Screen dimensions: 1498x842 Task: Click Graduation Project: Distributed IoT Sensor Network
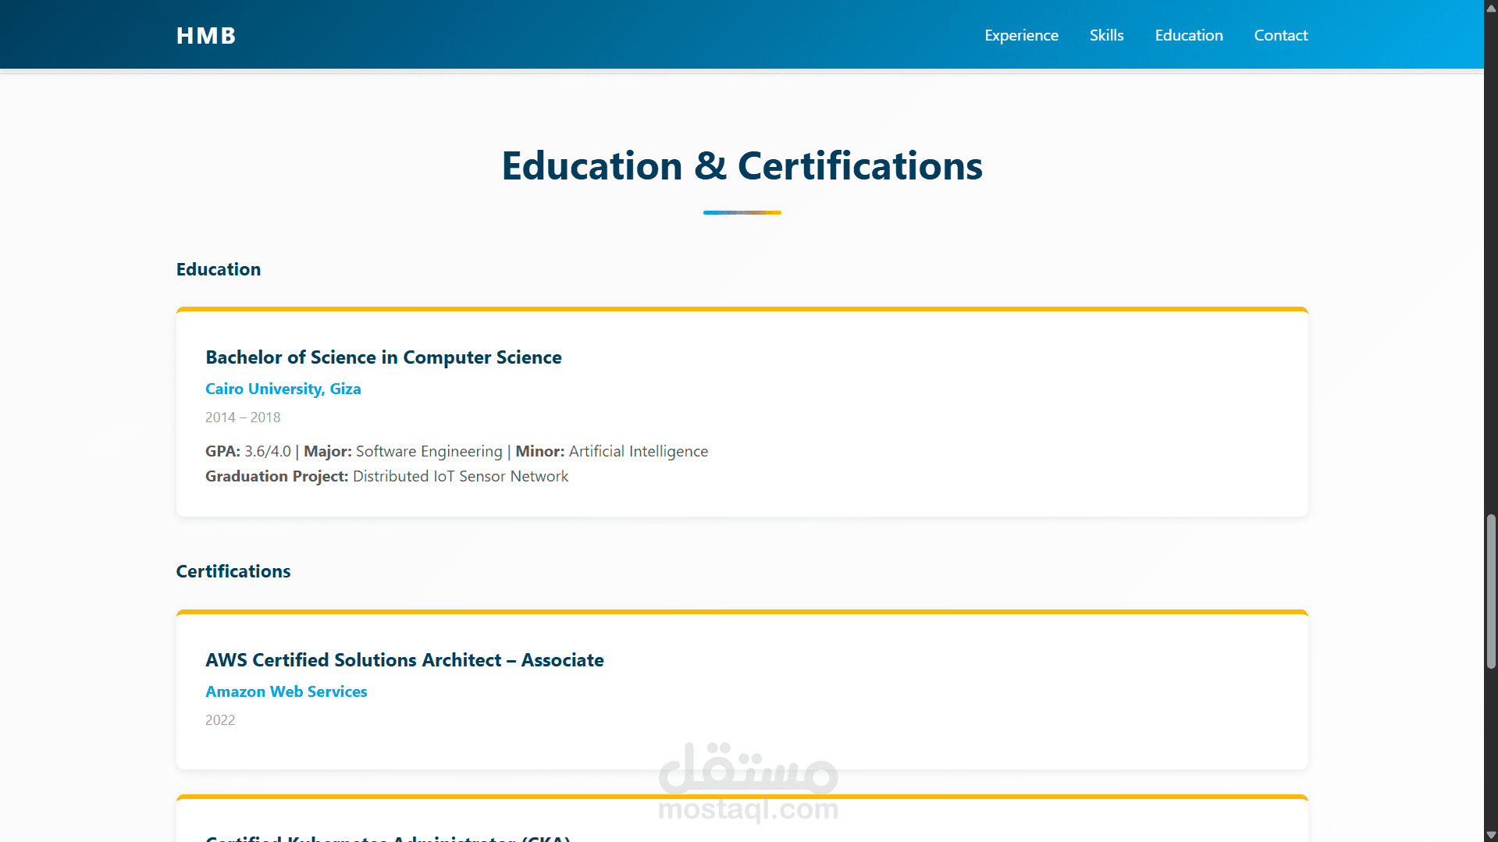pos(386,476)
